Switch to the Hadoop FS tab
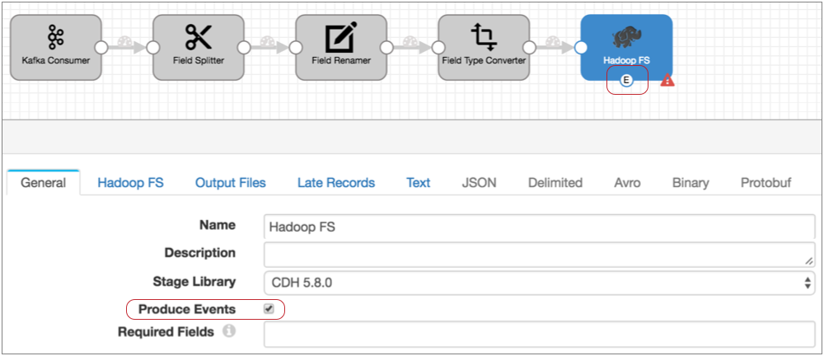The image size is (824, 356). (x=130, y=183)
